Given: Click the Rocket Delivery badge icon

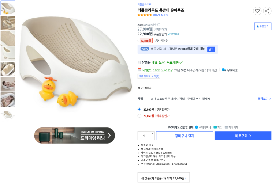Looking at the screenshot, I should pos(174,34).
